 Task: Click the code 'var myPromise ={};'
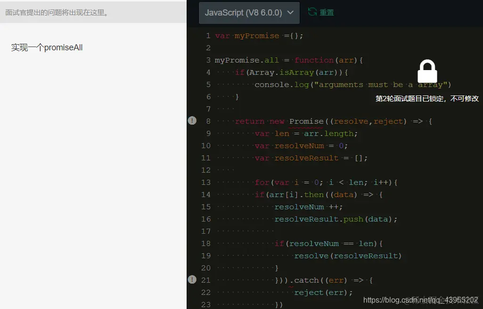coord(259,36)
